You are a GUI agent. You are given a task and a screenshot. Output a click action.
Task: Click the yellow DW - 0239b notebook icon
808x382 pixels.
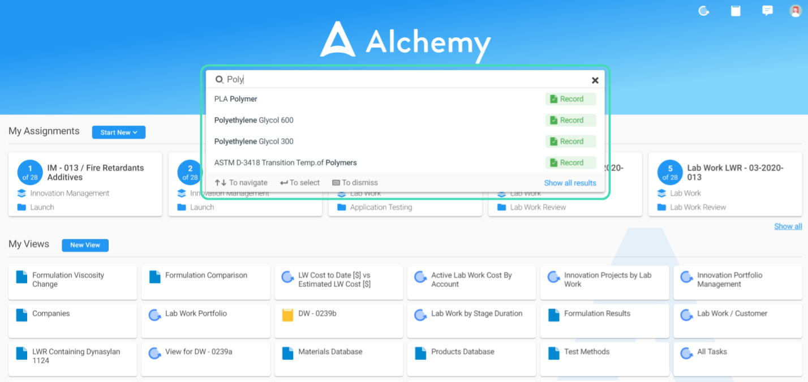(x=287, y=315)
